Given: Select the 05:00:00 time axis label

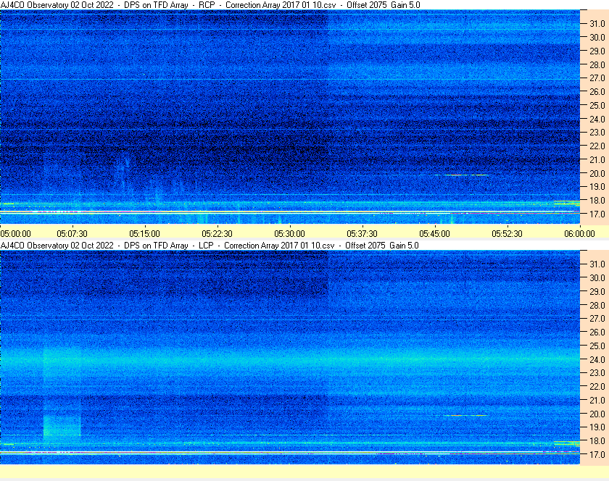Looking at the screenshot, I should (15, 234).
